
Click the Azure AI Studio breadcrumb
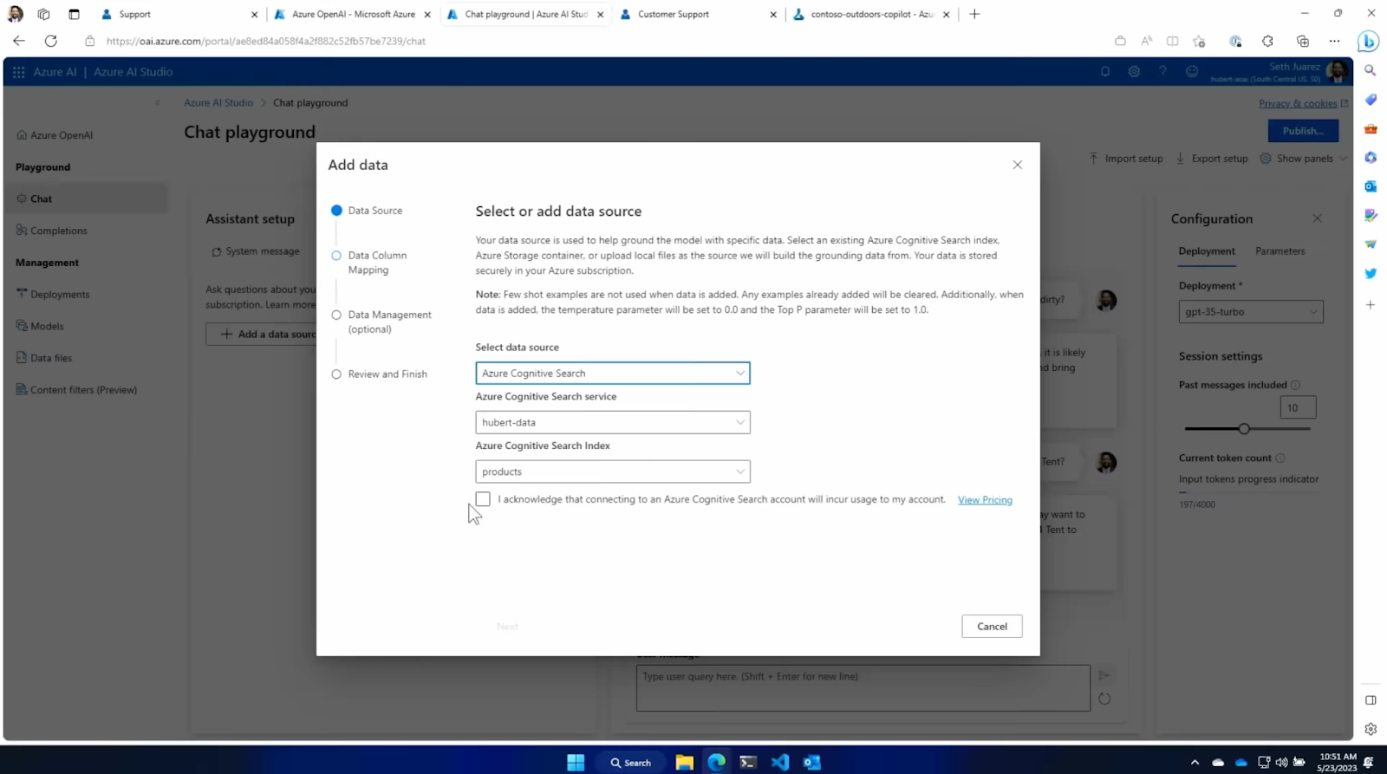pyautogui.click(x=218, y=102)
